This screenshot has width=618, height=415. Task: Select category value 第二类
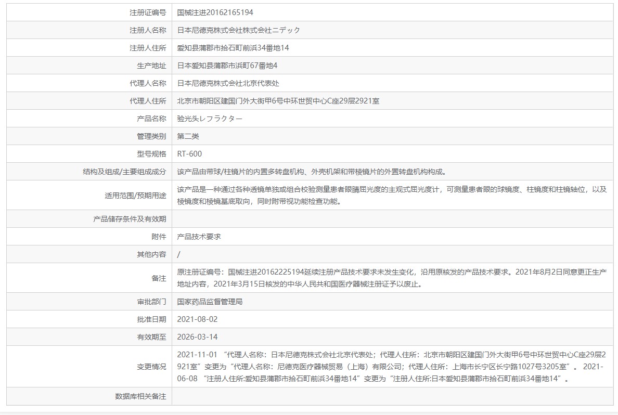click(x=188, y=137)
